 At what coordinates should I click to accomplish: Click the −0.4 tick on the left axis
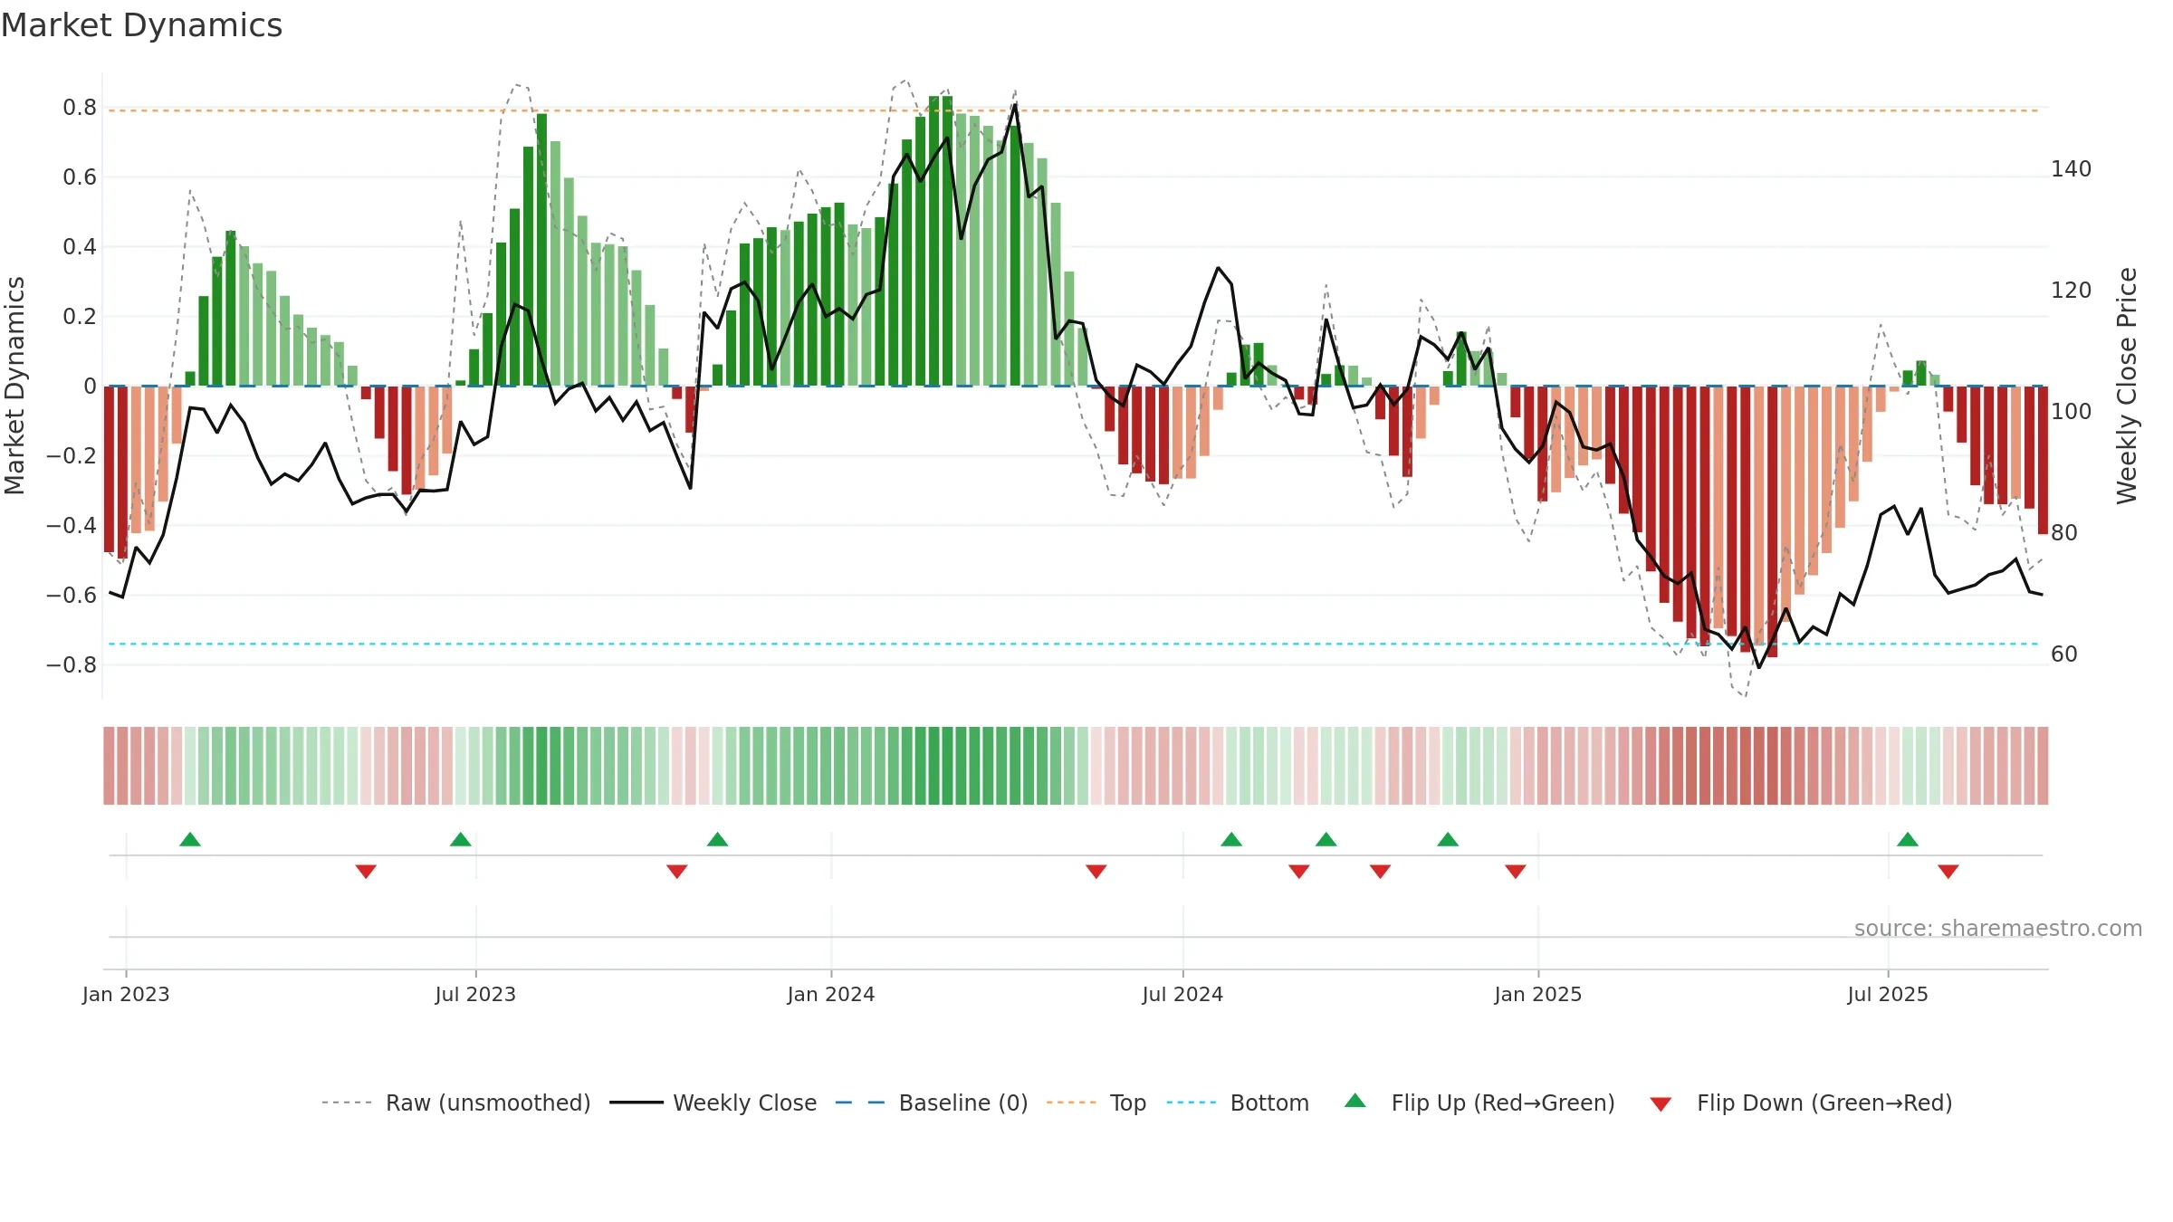(72, 526)
